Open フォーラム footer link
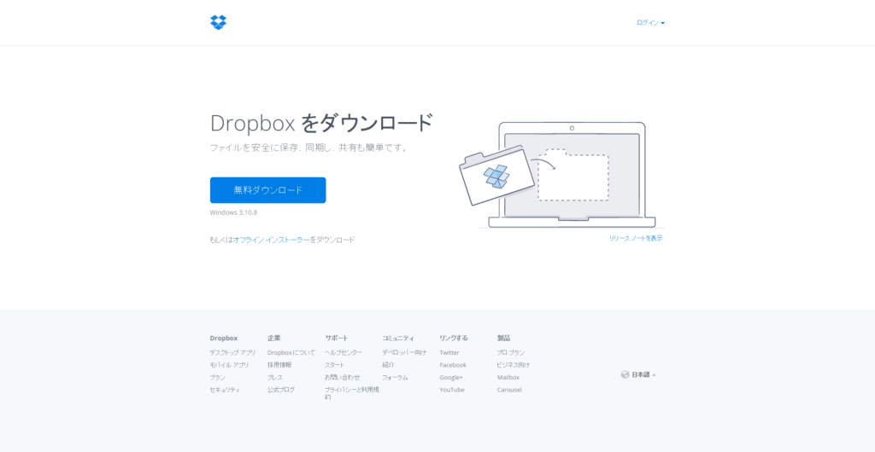Image resolution: width=875 pixels, height=452 pixels. tap(395, 378)
